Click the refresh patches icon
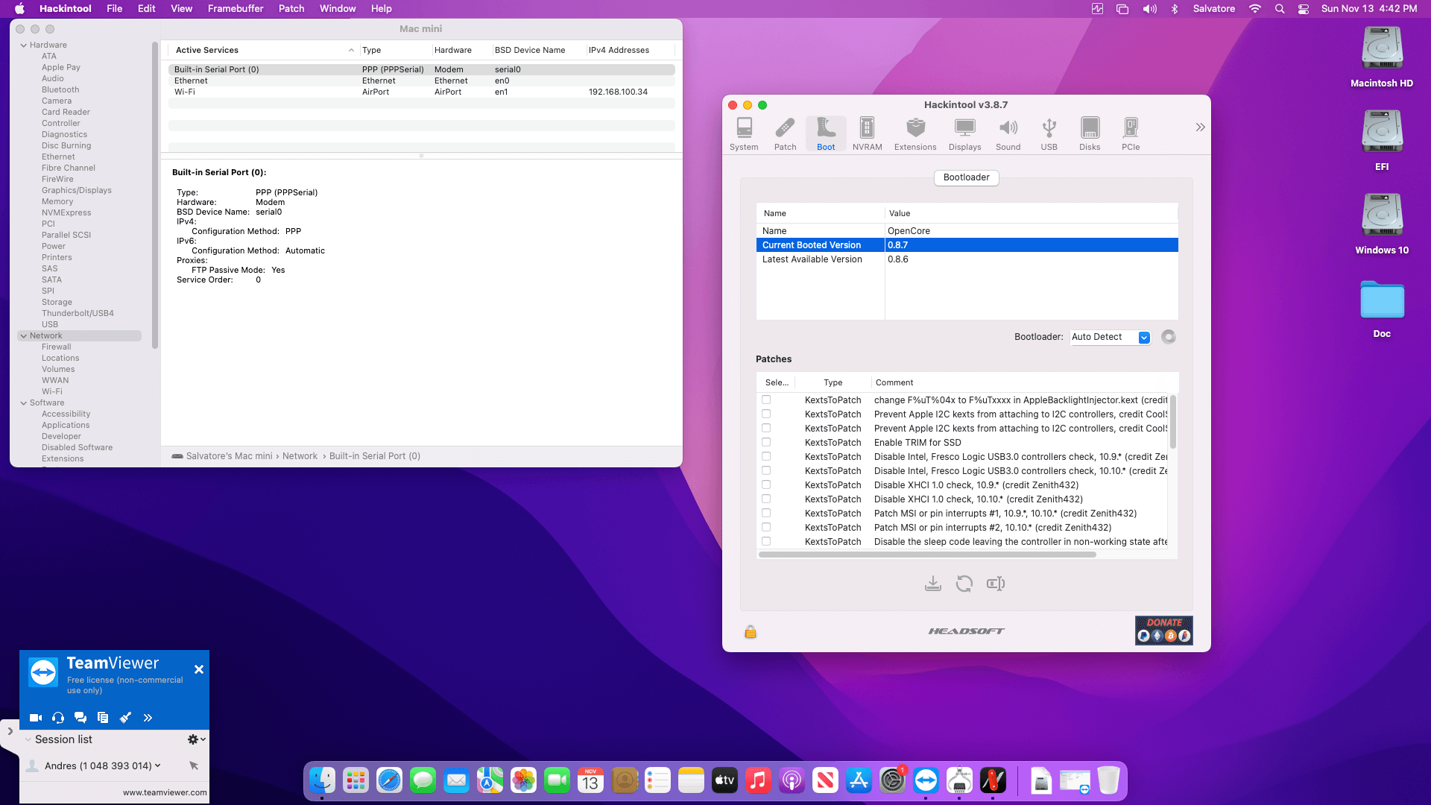This screenshot has height=805, width=1431. tap(964, 584)
